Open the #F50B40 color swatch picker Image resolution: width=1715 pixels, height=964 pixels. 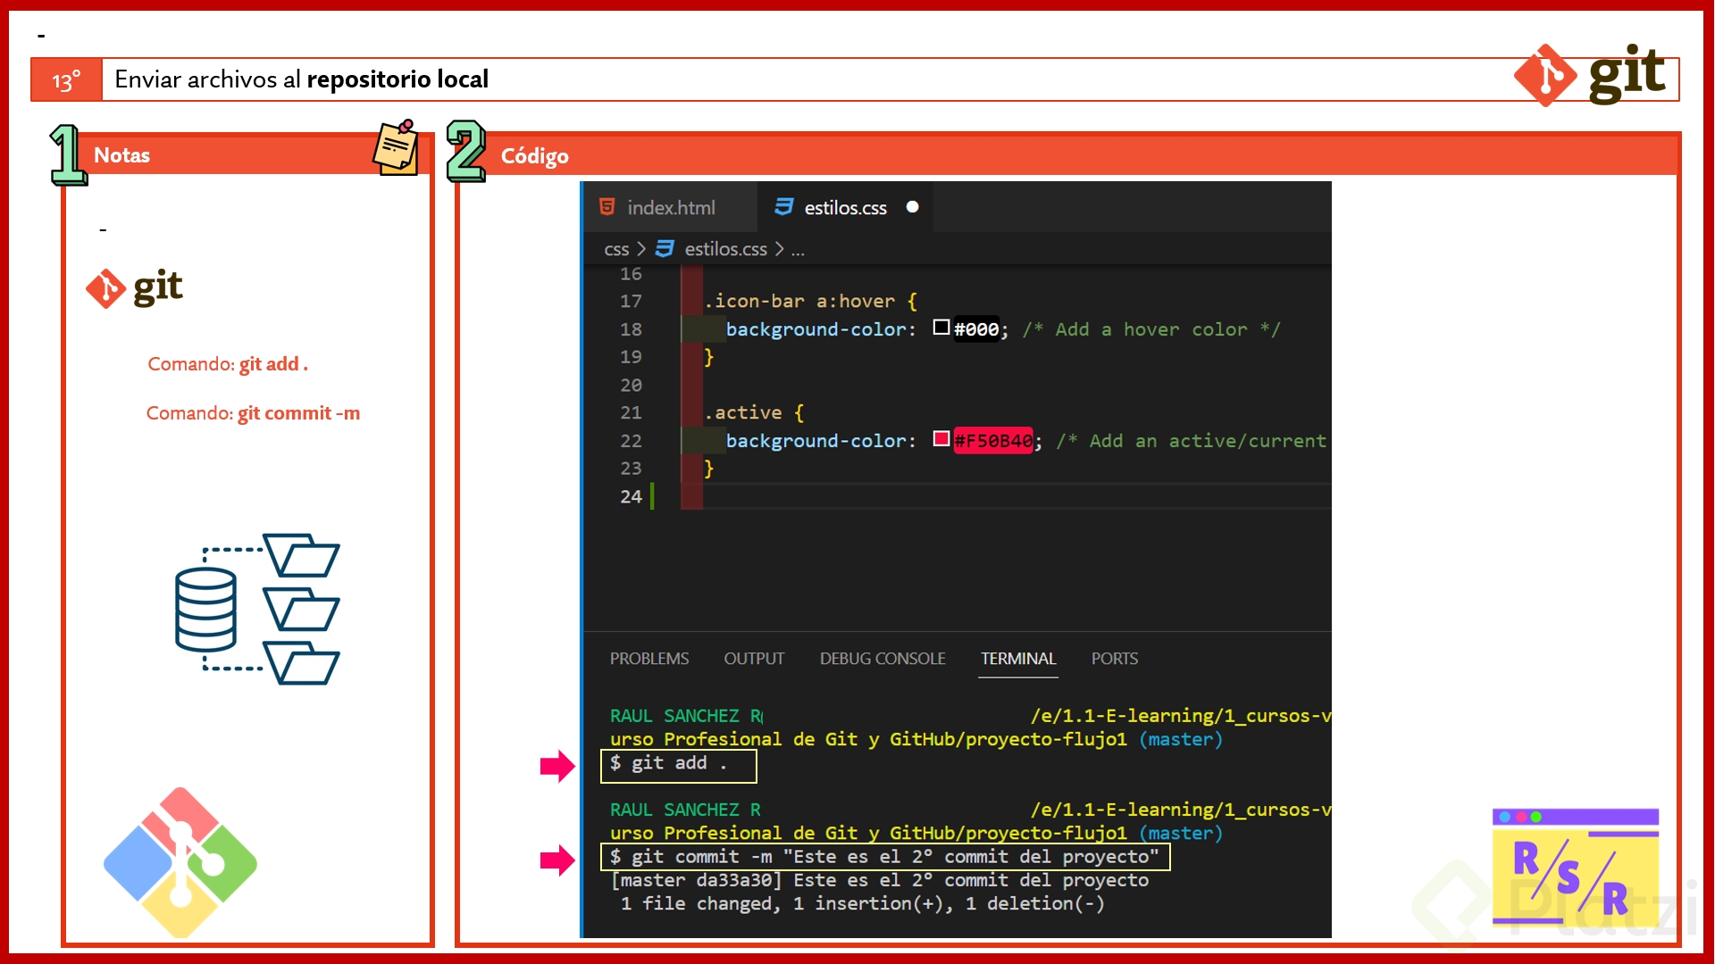coord(941,438)
